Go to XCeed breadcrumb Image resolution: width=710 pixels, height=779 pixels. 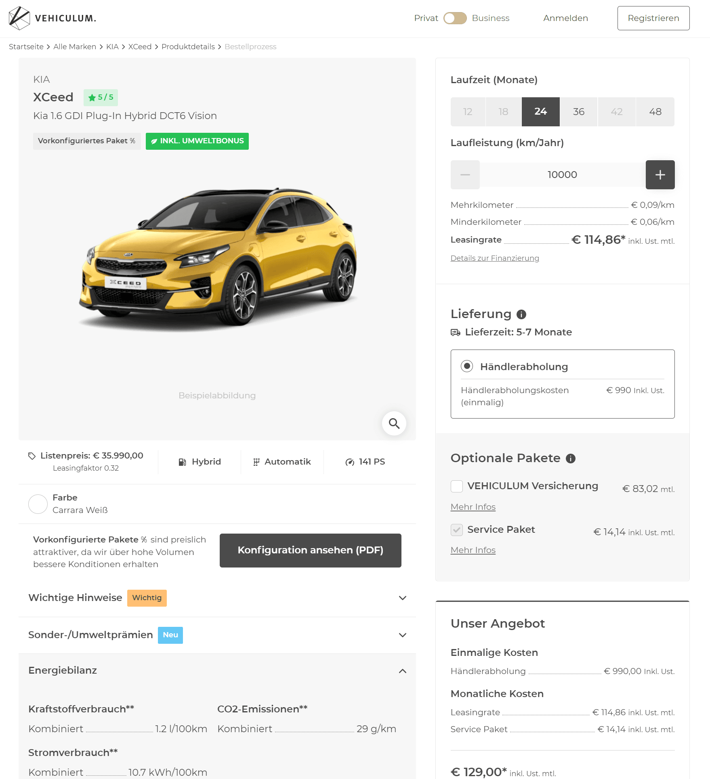[x=140, y=47]
